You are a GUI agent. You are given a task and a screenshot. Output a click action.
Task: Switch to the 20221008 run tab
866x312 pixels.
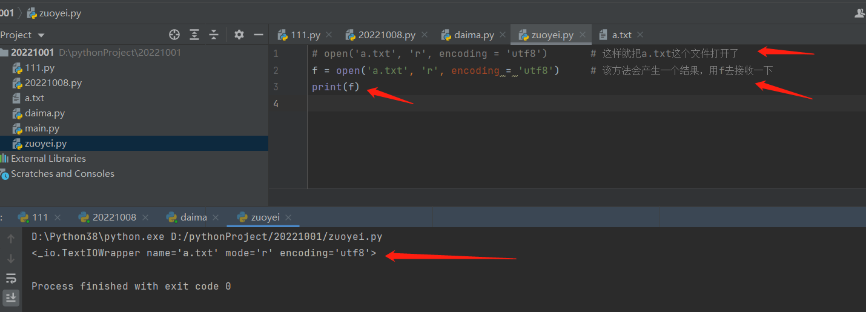pos(114,217)
